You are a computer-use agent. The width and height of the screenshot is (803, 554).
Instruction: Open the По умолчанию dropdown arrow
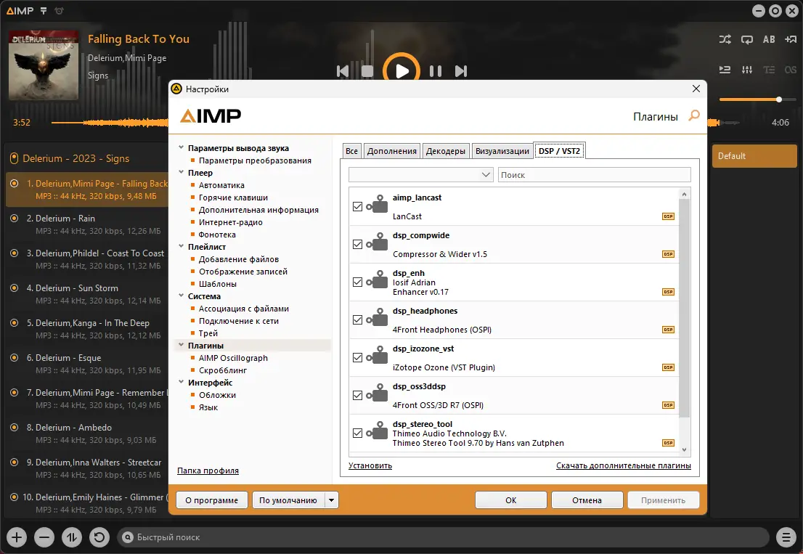[x=330, y=500]
